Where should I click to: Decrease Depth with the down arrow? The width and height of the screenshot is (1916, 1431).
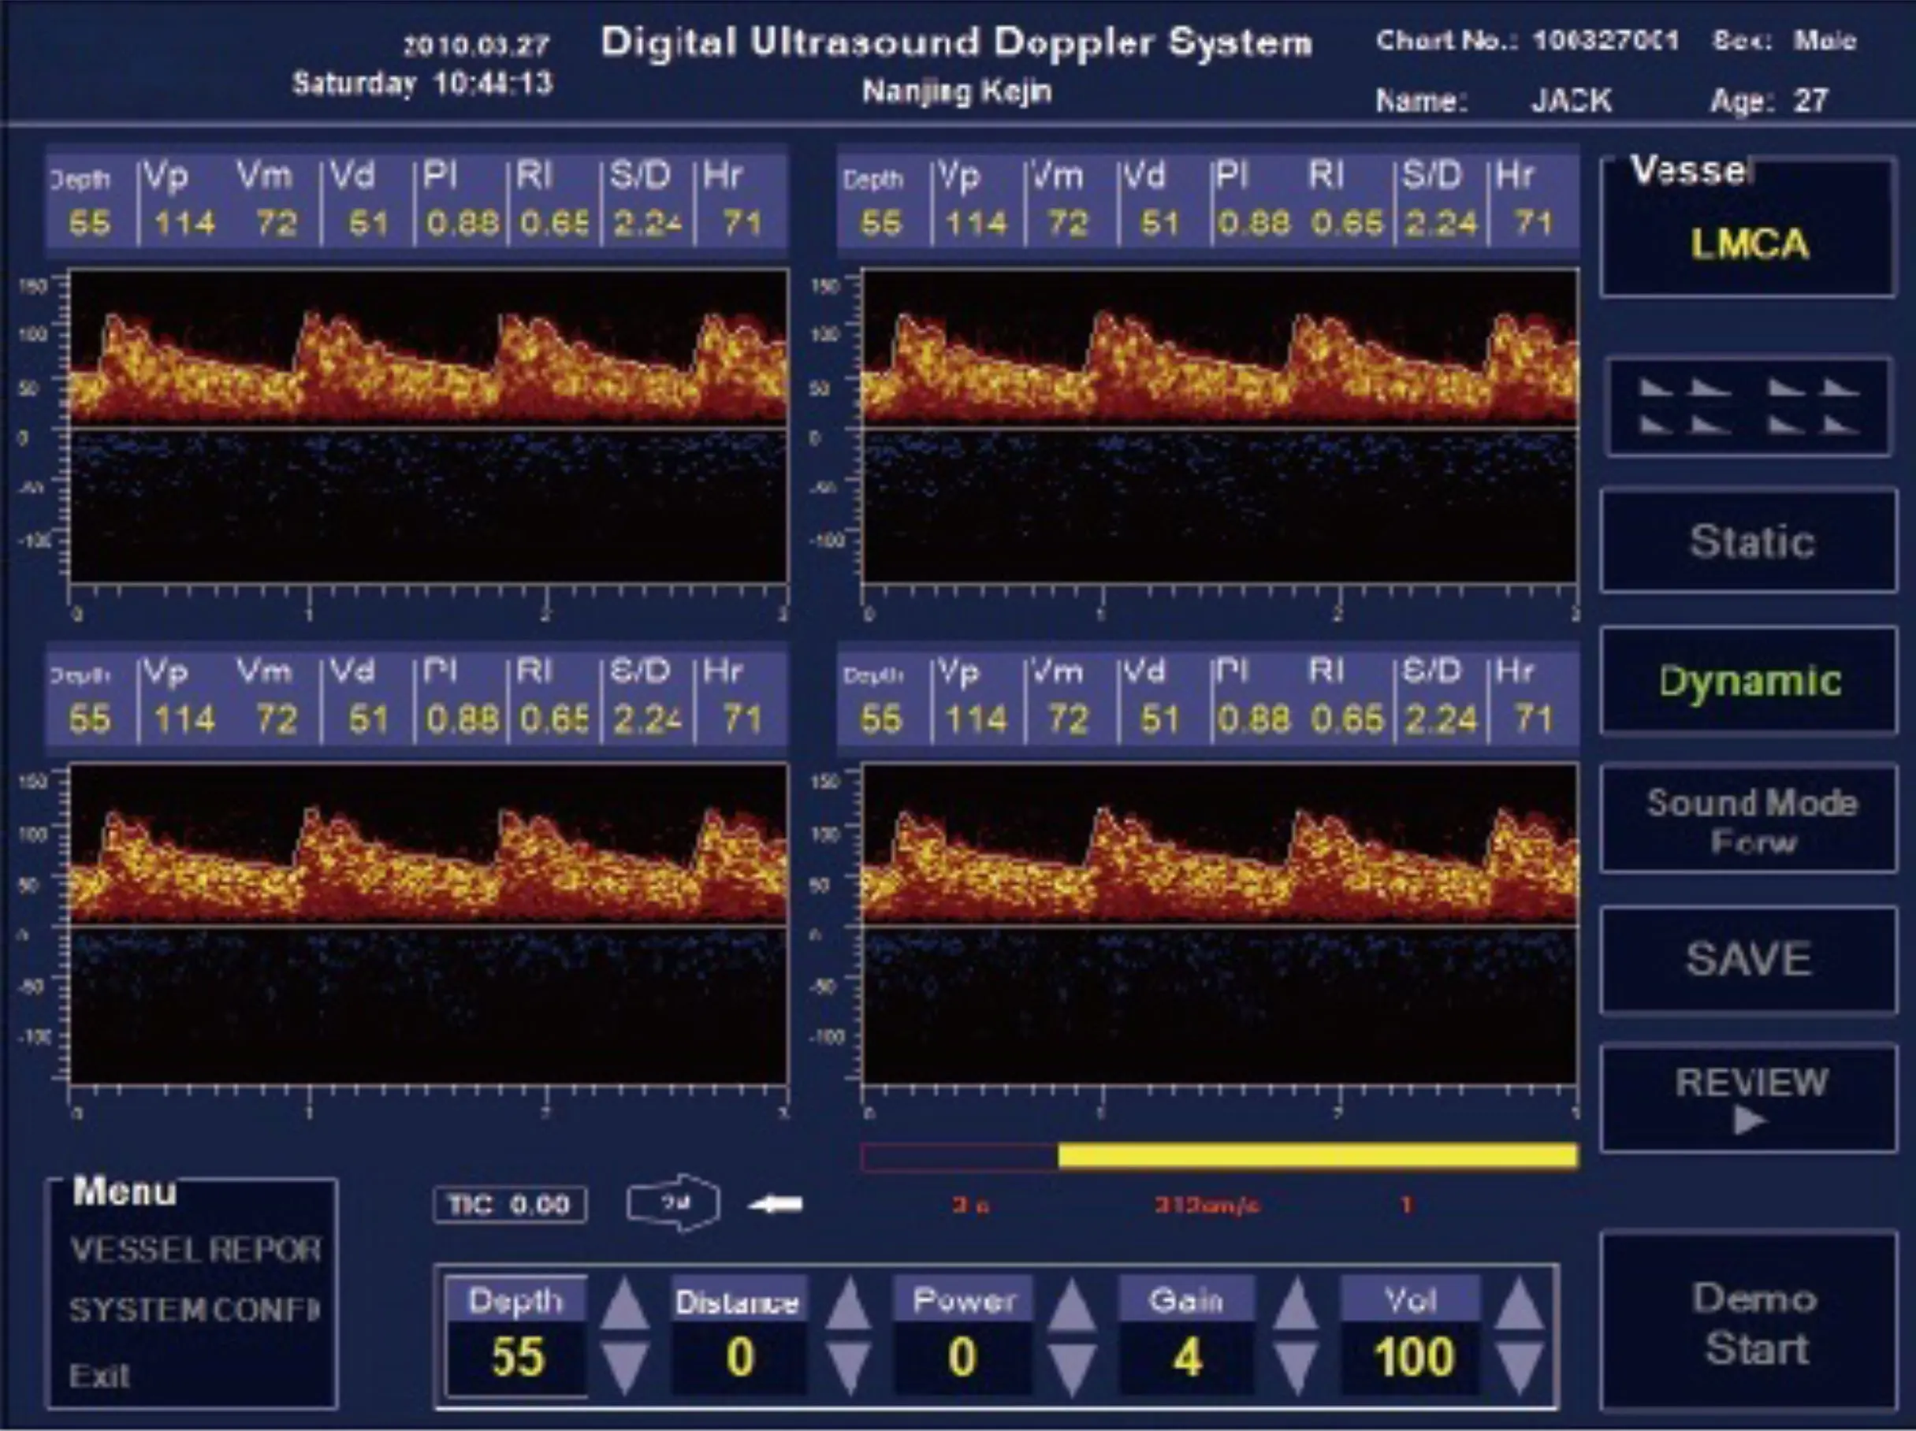point(624,1367)
